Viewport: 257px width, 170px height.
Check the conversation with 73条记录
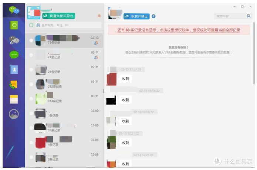coord(31,40)
